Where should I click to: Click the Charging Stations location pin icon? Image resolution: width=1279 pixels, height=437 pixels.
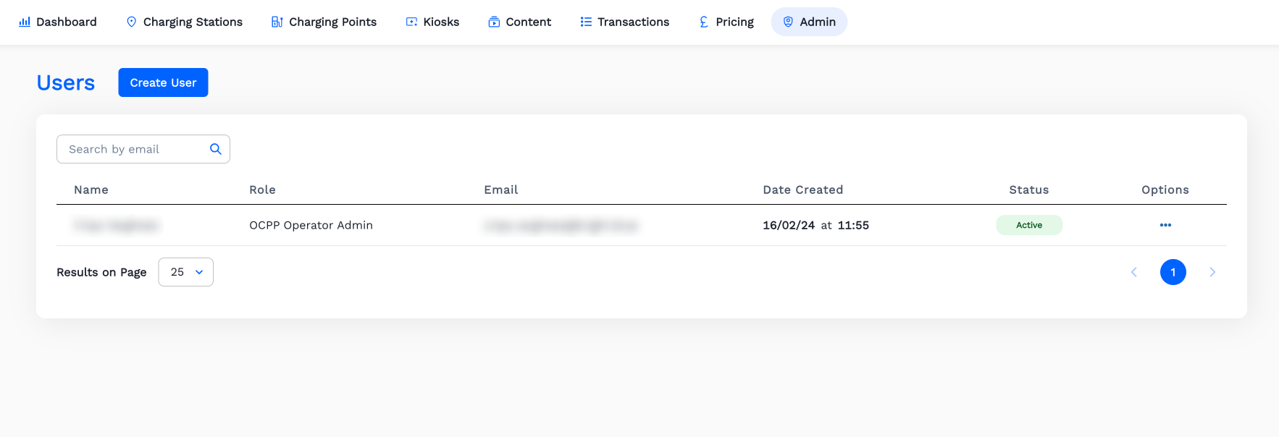coord(131,22)
